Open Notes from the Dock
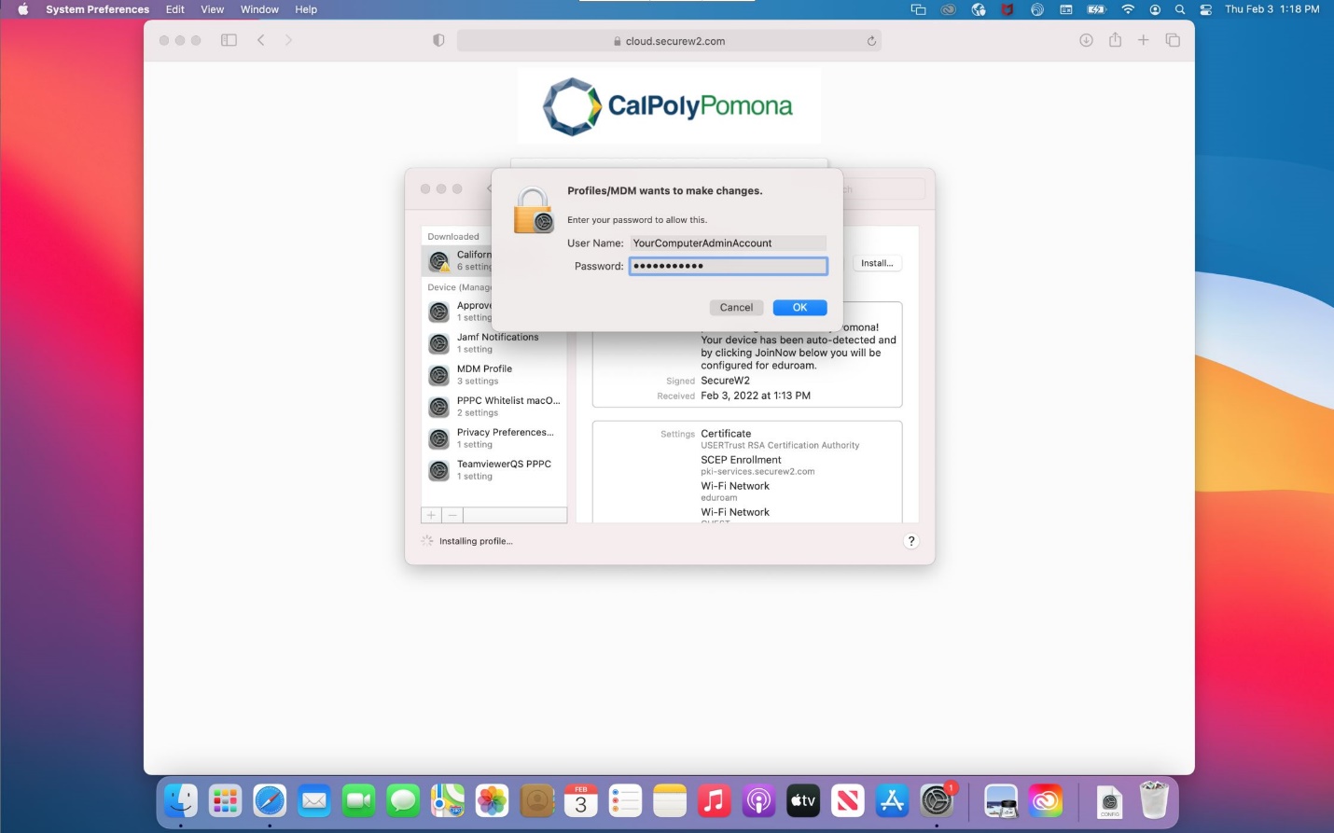This screenshot has height=833, width=1334. point(670,800)
